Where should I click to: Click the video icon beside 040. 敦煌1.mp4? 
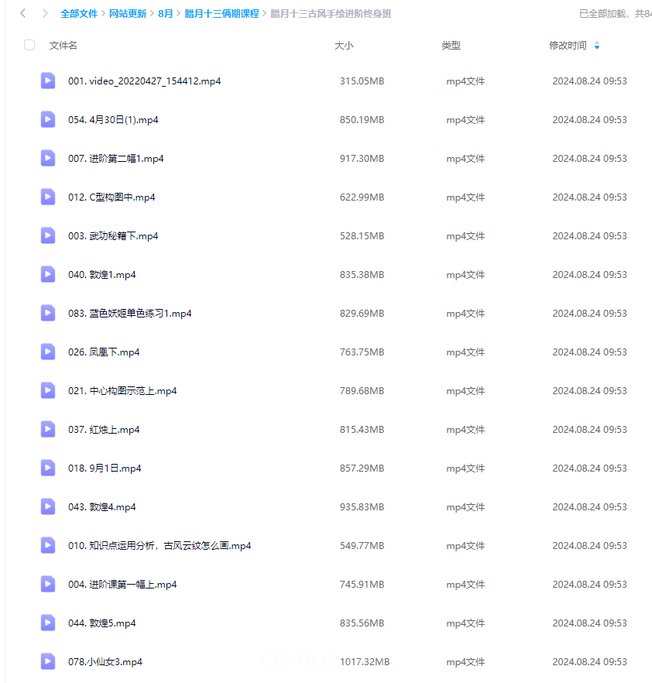[48, 274]
